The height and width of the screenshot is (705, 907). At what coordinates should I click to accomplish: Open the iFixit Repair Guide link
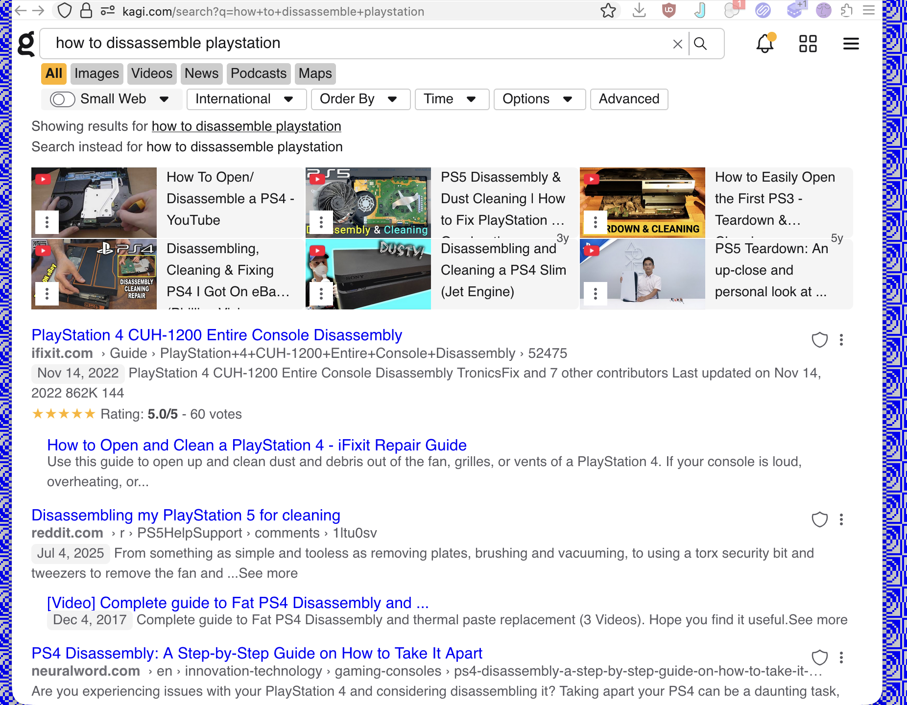click(x=256, y=445)
